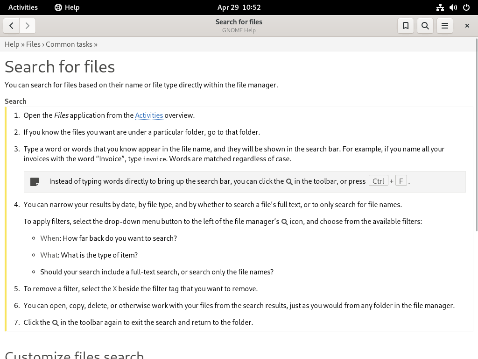Image resolution: width=478 pixels, height=359 pixels.
Task: Click the magnifier icon in step 4 text
Action: pyautogui.click(x=284, y=222)
